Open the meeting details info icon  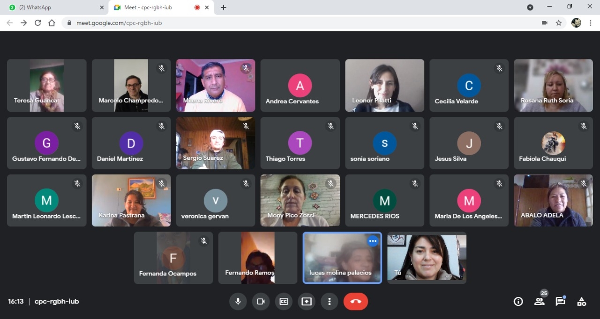(x=518, y=302)
